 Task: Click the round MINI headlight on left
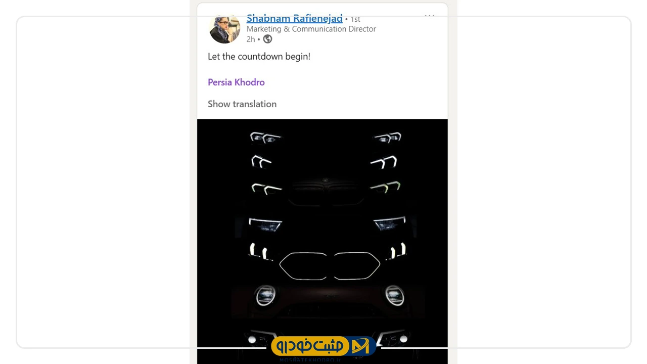(x=265, y=295)
